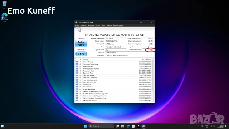Viewport: 229px width, 129px height.
Task: Open the File menu in CrystalDiskInfo
Action: (x=77, y=25)
